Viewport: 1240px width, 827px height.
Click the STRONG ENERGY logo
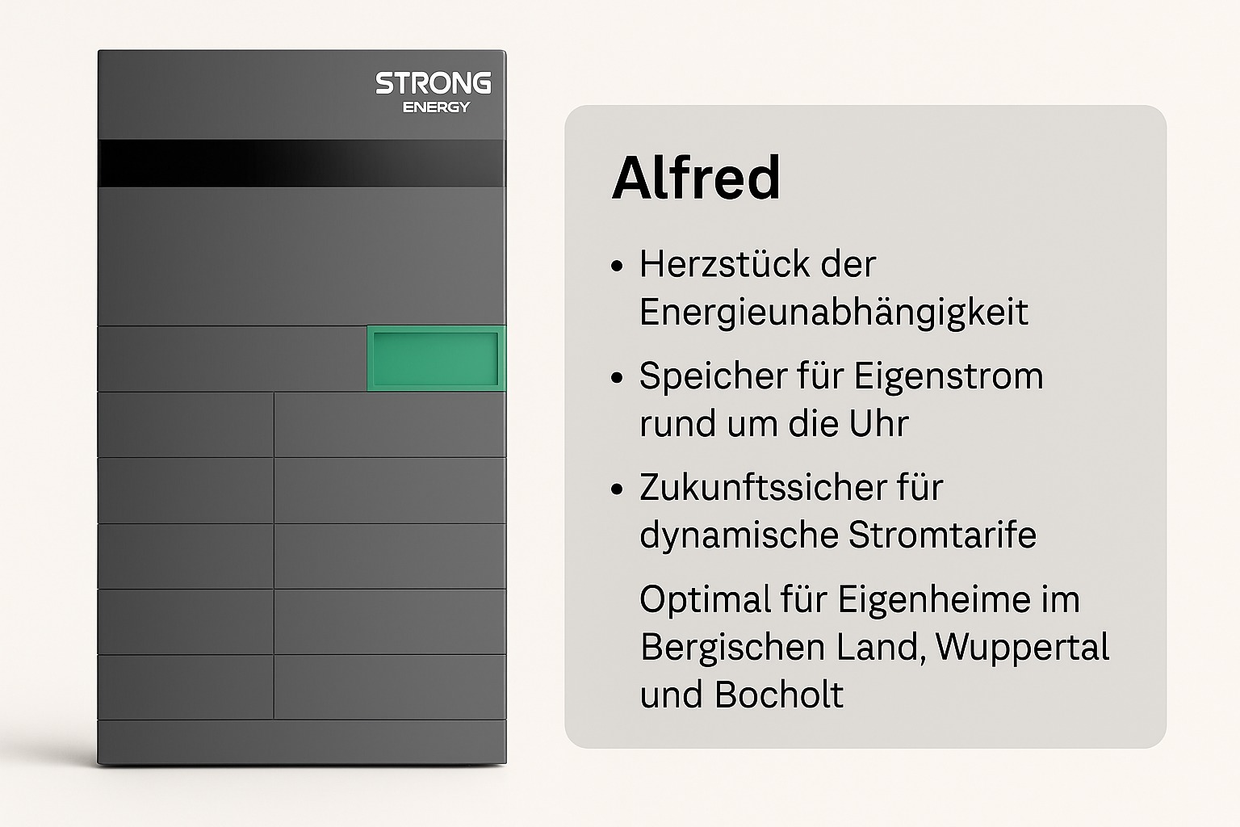coord(433,93)
